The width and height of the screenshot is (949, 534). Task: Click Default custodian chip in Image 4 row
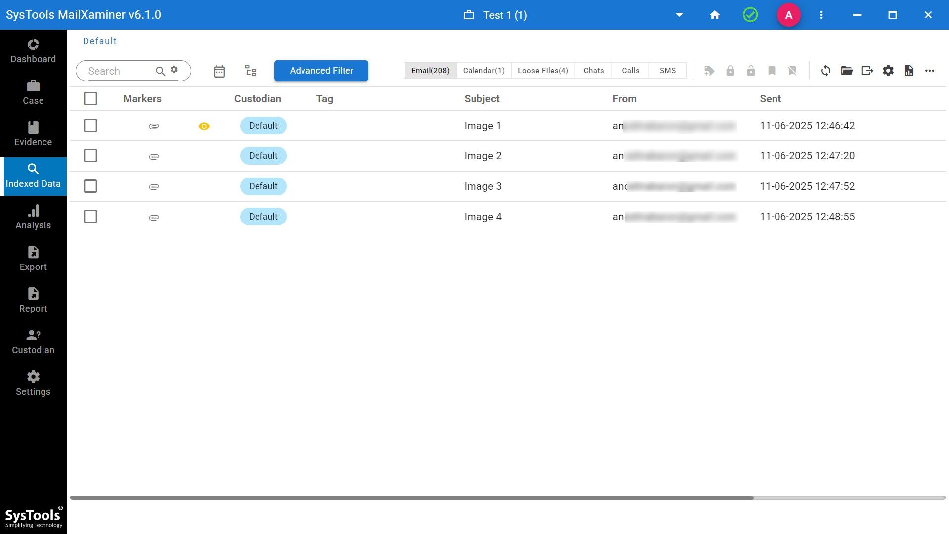click(263, 217)
